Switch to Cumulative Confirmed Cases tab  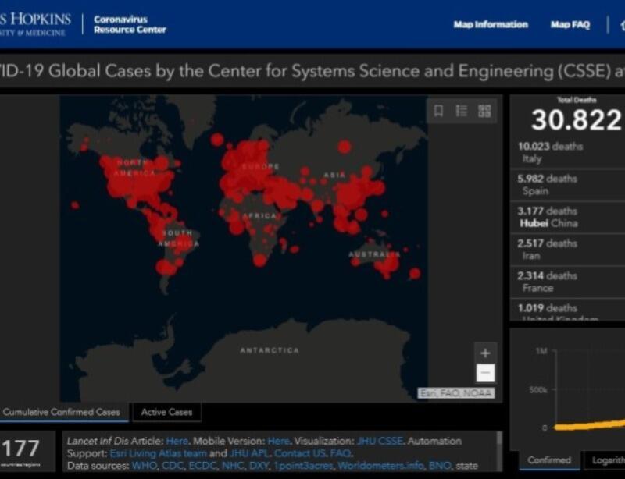[62, 412]
